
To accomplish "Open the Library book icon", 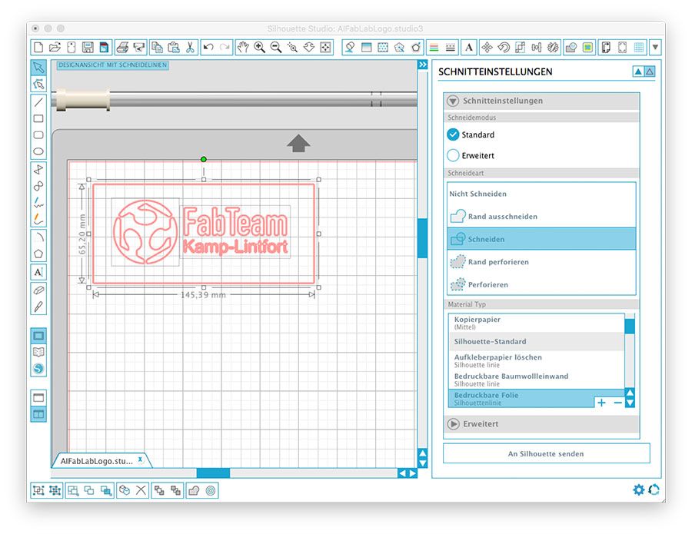I will point(38,352).
